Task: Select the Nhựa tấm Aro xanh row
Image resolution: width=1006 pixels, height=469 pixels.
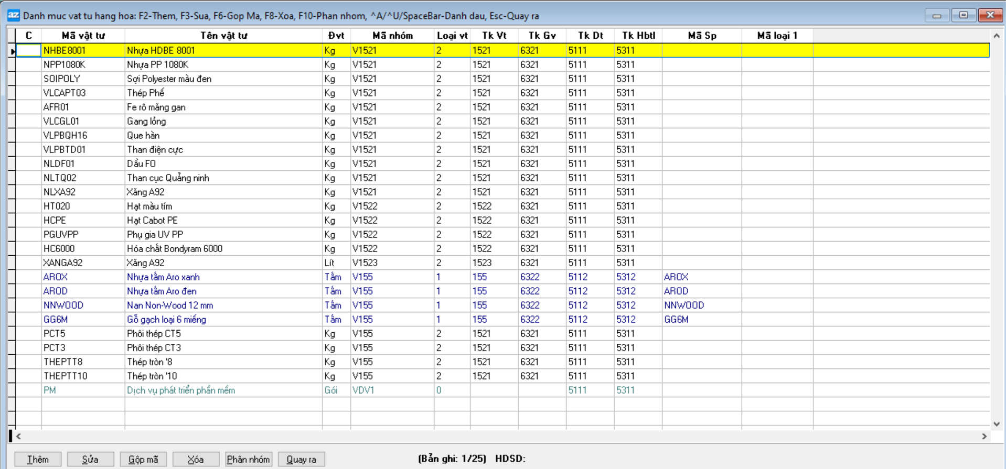Action: pyautogui.click(x=163, y=277)
